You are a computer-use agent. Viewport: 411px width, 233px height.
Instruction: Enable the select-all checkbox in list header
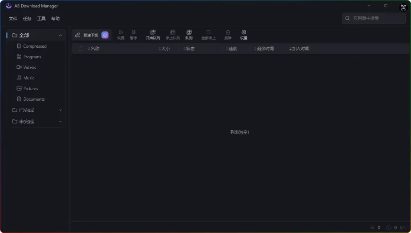point(81,48)
